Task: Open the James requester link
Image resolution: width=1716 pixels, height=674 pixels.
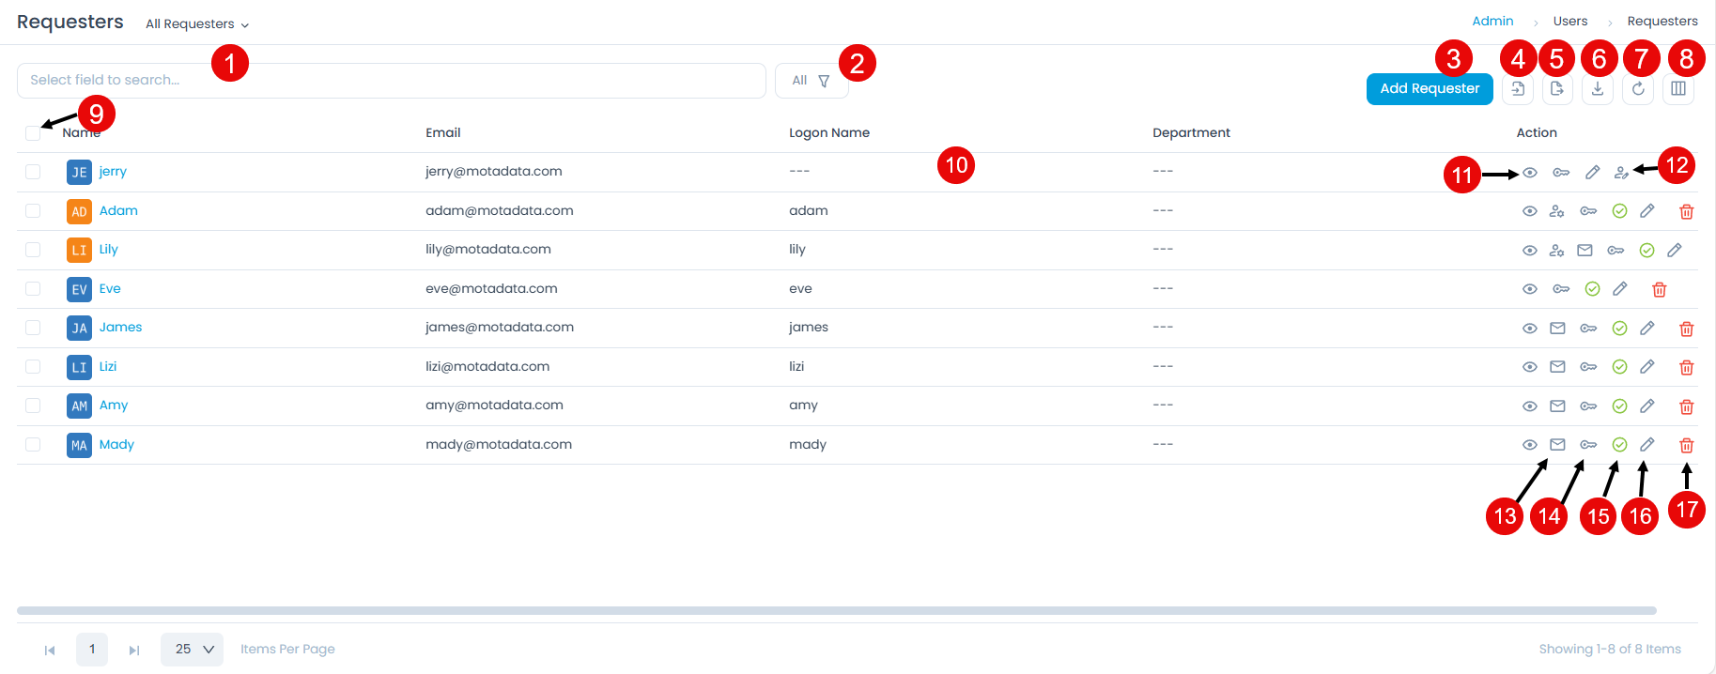Action: click(x=120, y=328)
